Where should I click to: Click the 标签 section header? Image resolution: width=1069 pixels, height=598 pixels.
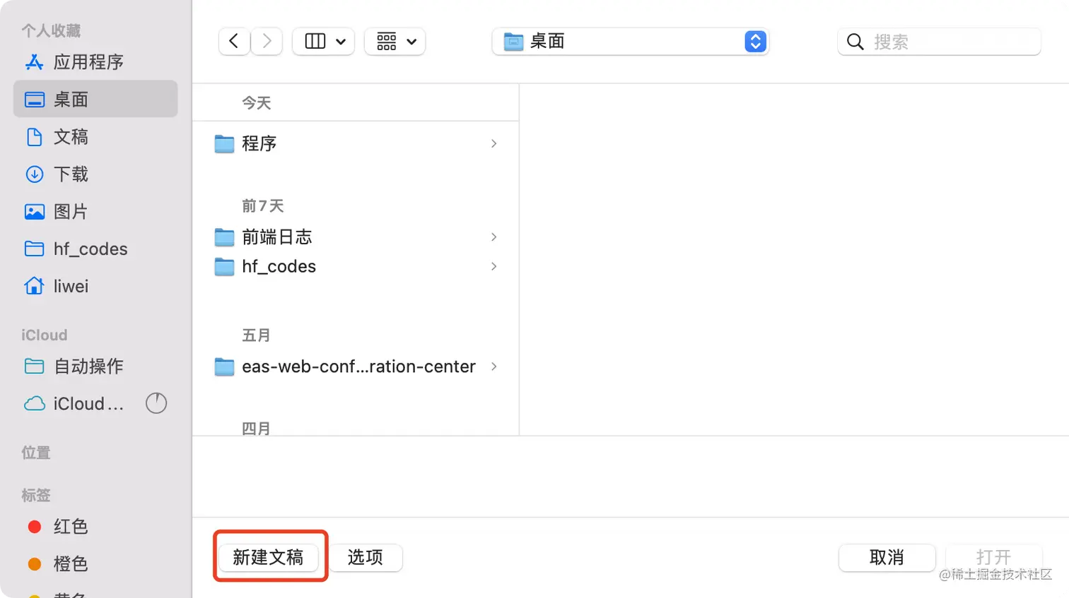click(x=36, y=495)
